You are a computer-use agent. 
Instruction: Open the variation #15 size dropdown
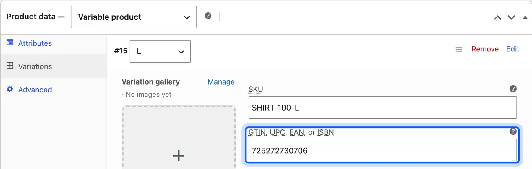(x=160, y=51)
